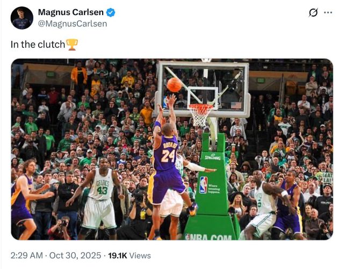The width and height of the screenshot is (339, 269).
Task: Click the long-haired Lakers player at left
Action: pyautogui.click(x=25, y=198)
